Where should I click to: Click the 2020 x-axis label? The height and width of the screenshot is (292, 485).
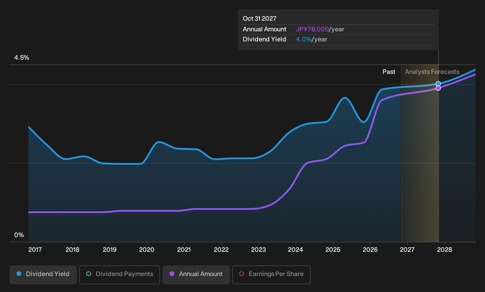(147, 250)
